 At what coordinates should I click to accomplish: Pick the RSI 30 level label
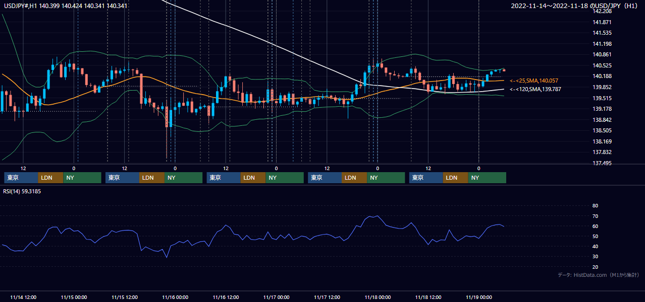(595, 257)
